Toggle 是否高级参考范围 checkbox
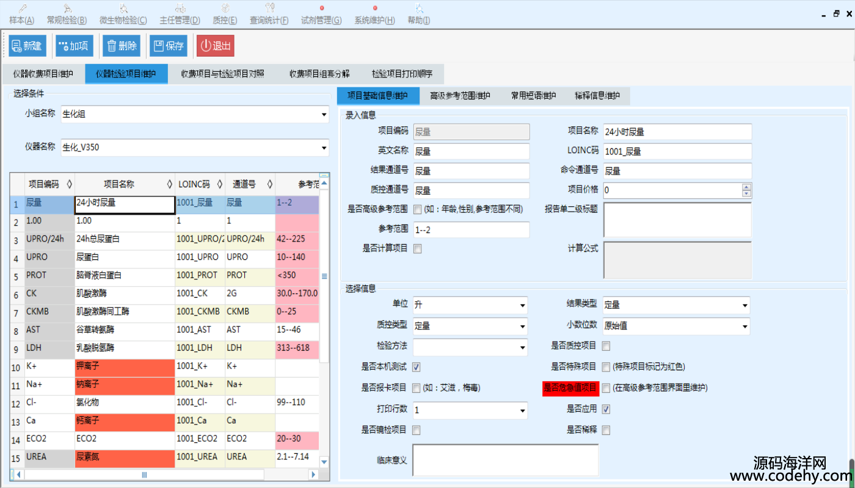 point(417,209)
